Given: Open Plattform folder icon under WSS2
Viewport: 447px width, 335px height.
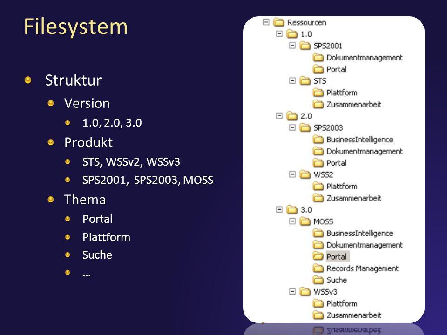Looking at the screenshot, I should pos(318,186).
